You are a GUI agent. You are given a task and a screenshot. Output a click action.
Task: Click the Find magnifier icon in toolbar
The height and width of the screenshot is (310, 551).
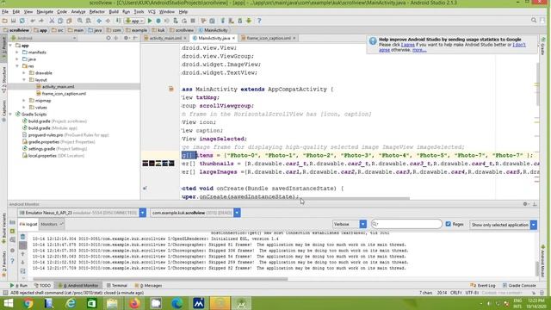(x=80, y=21)
